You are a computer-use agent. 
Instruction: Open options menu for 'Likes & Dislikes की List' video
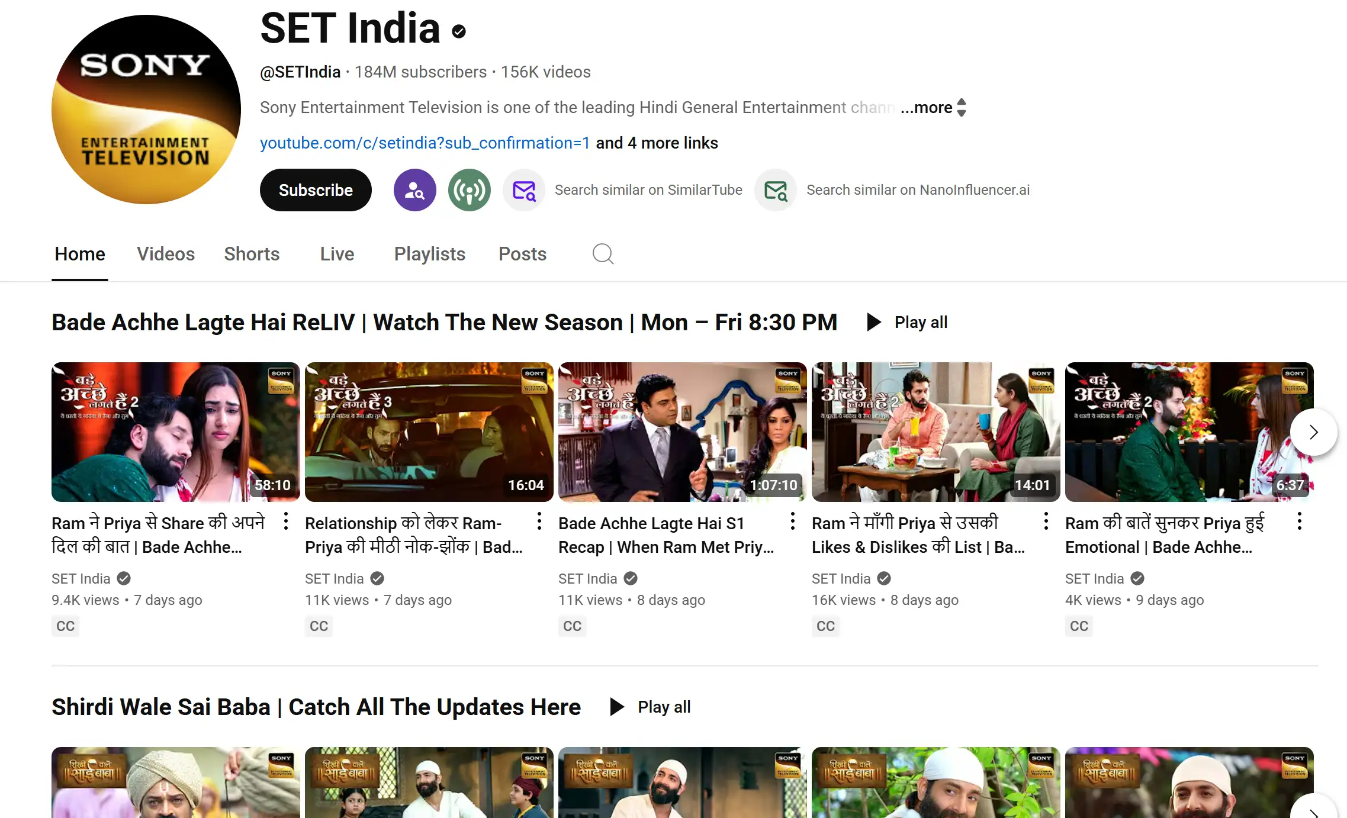[x=1046, y=521]
